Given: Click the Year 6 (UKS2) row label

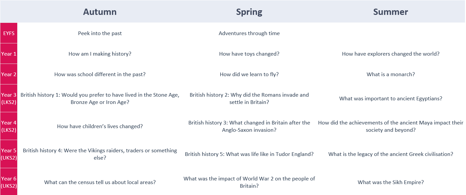Looking at the screenshot, I should (9, 182).
